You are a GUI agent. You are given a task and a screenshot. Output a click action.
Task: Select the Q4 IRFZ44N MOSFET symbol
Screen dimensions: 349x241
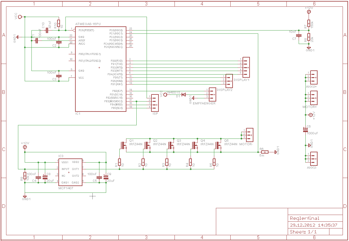tap(195, 145)
